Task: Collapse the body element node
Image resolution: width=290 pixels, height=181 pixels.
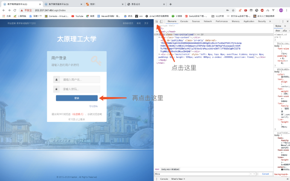Action: [157, 34]
